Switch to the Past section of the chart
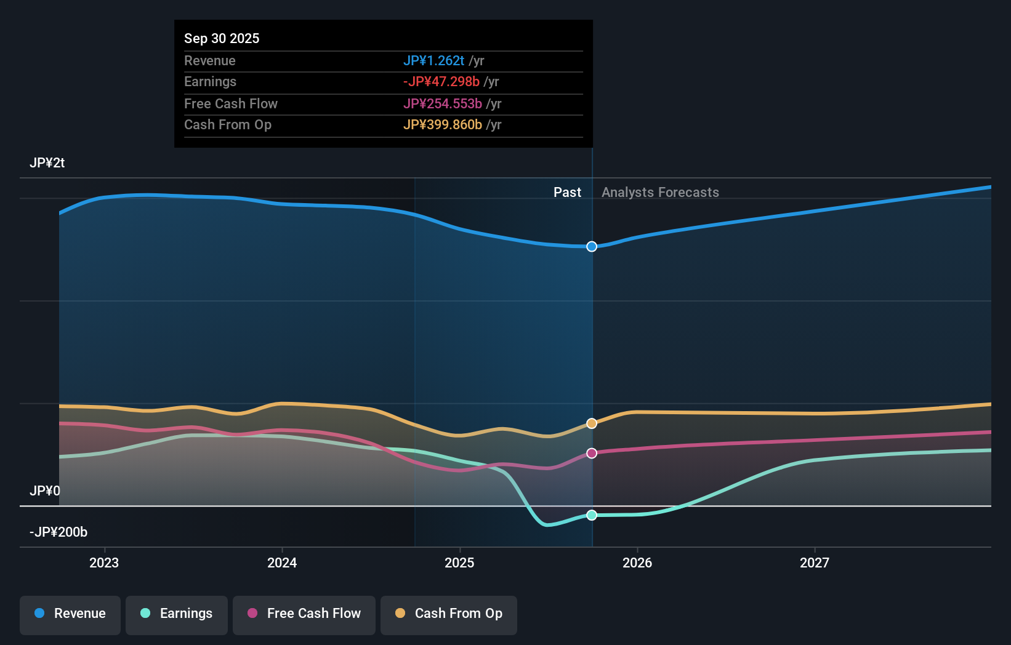The image size is (1011, 645). pyautogui.click(x=567, y=192)
